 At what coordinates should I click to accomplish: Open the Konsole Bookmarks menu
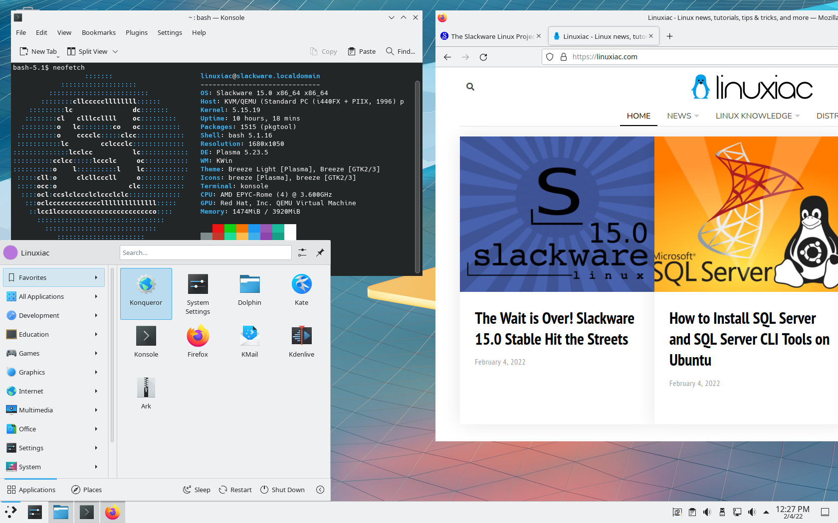pos(99,32)
